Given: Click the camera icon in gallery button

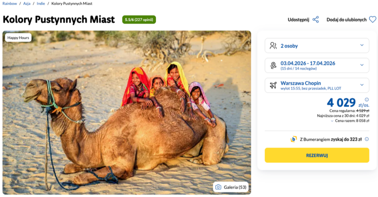Looking at the screenshot, I should point(218,187).
